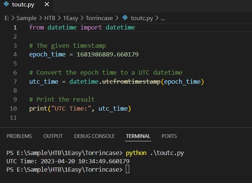Expand the Sample folder breadcrumb
This screenshot has height=183, width=252.
(27, 18)
